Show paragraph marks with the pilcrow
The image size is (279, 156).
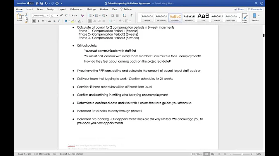131,15
